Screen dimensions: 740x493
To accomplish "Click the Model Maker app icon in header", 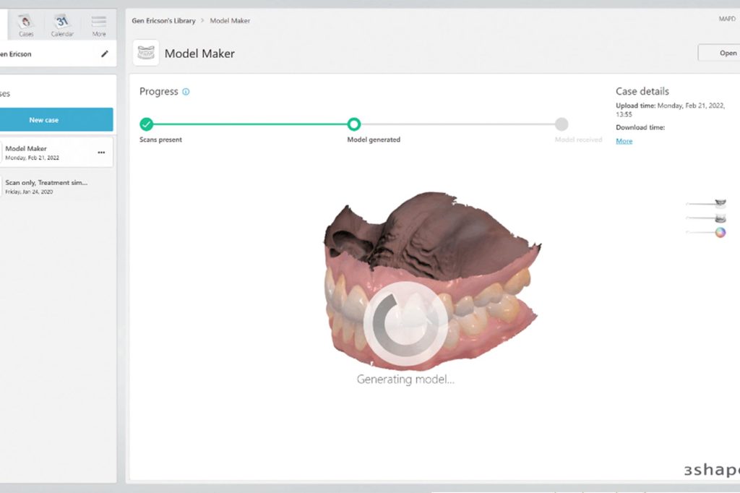I will [146, 53].
